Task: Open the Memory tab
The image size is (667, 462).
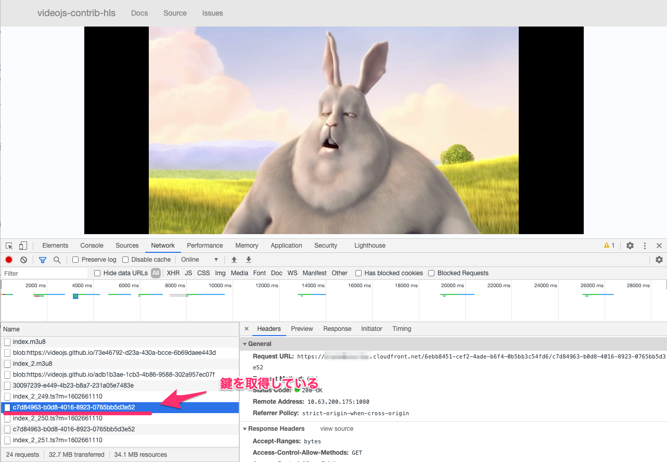Action: (x=247, y=246)
